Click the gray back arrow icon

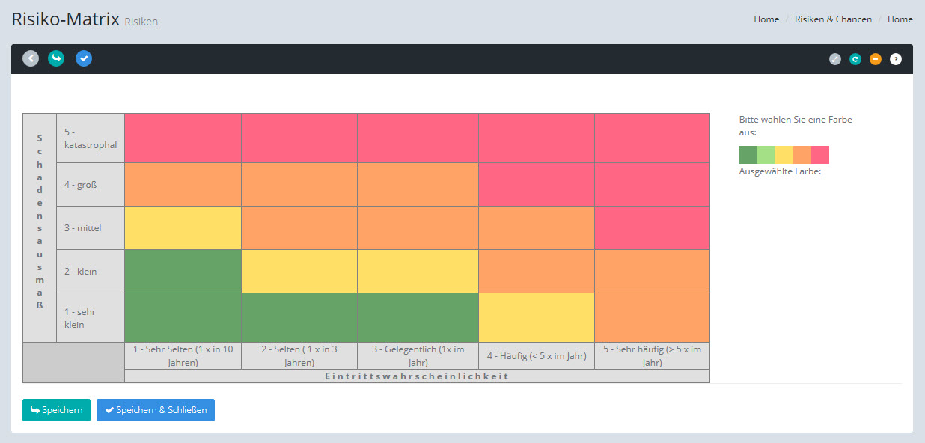[31, 58]
